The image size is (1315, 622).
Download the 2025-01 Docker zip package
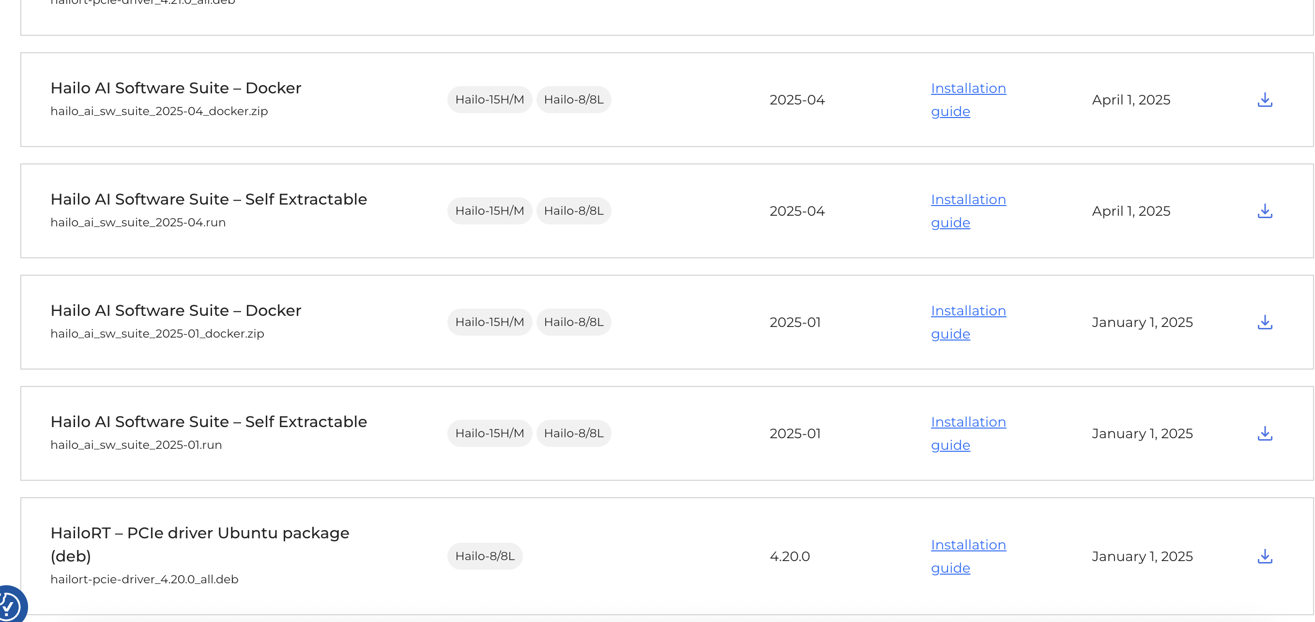pyautogui.click(x=1265, y=322)
